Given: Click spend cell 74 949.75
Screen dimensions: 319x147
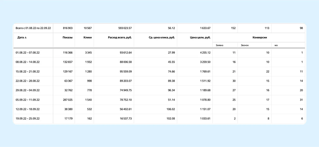Looking at the screenshot, I should click(125, 90).
